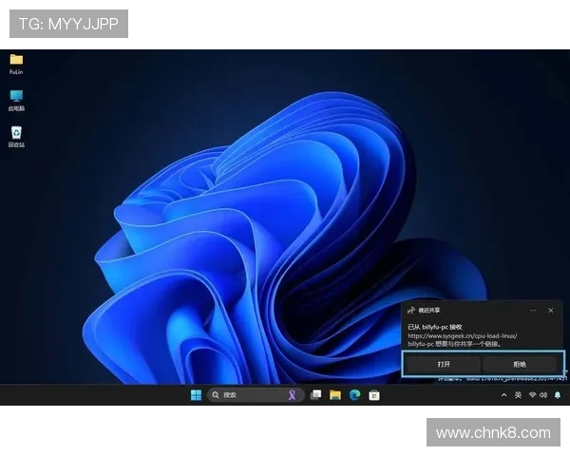Dismiss the 就近共享 notification with X
This screenshot has height=456, width=570.
pyautogui.click(x=551, y=310)
